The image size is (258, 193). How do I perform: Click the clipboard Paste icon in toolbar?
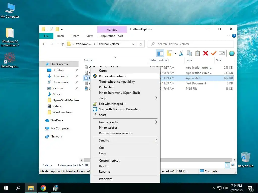pyautogui.click(x=198, y=53)
